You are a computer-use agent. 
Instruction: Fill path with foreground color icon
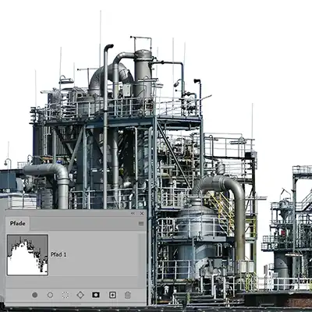tap(34, 295)
